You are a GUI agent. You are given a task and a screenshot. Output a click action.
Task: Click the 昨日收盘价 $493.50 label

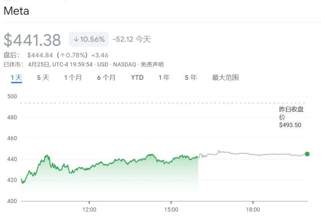pos(291,117)
